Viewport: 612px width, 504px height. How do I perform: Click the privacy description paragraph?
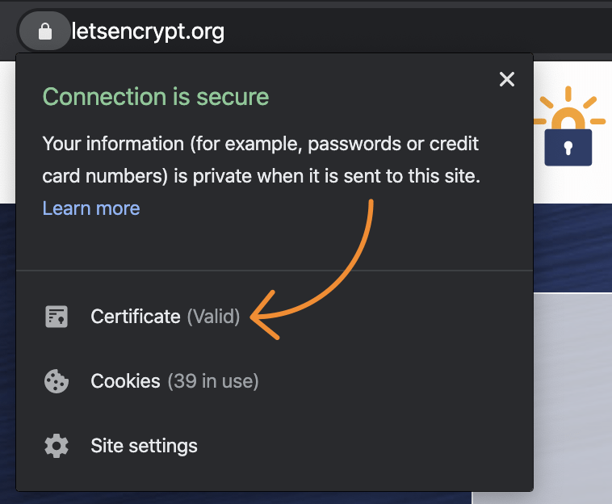(261, 160)
